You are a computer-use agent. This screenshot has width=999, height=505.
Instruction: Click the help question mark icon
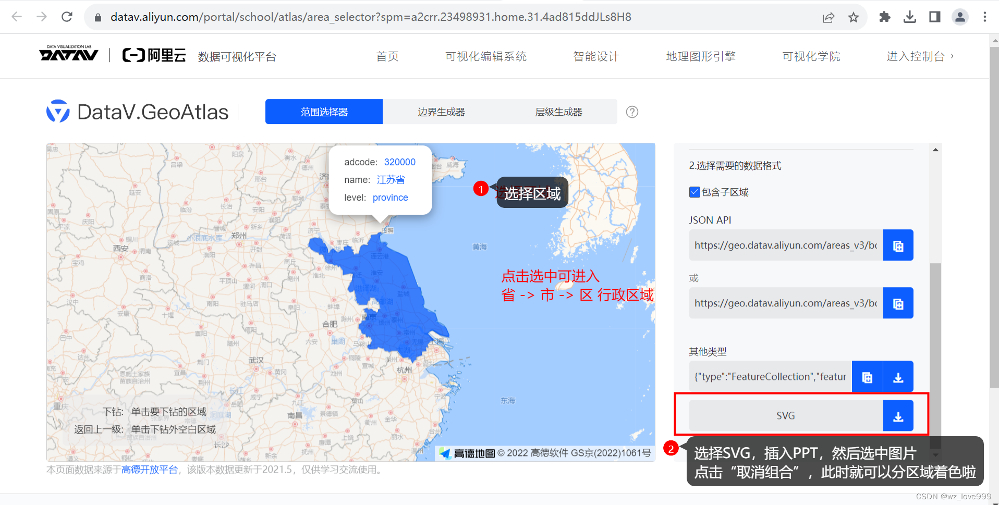click(x=632, y=112)
